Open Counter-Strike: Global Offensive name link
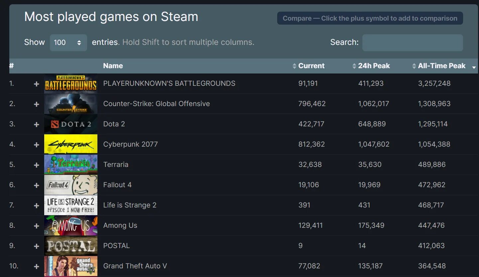The height and width of the screenshot is (277, 479). (x=157, y=104)
